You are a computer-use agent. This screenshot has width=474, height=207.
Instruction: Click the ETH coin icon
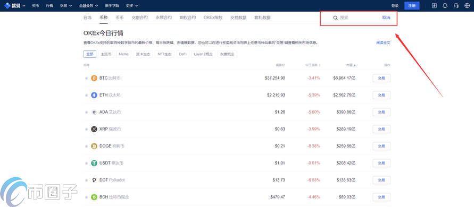[94, 95]
